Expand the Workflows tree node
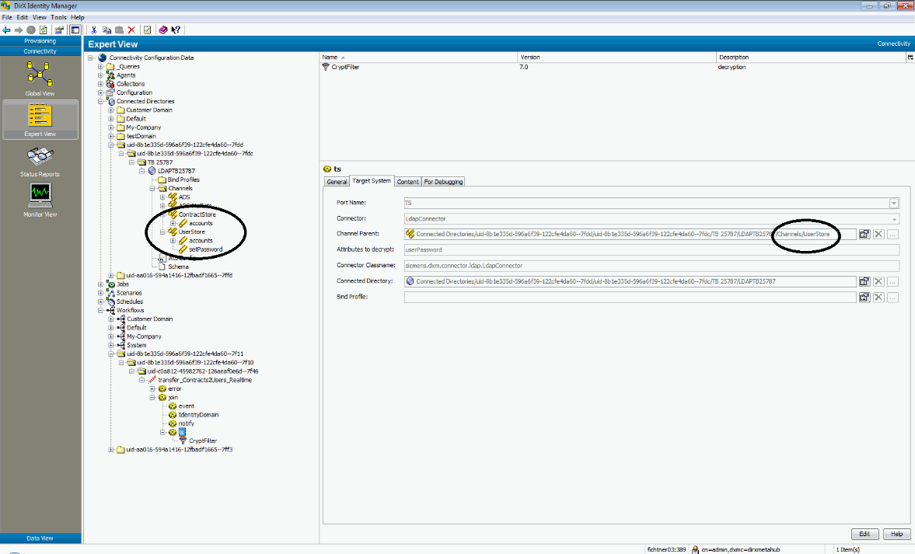915x554 pixels. pyautogui.click(x=101, y=309)
